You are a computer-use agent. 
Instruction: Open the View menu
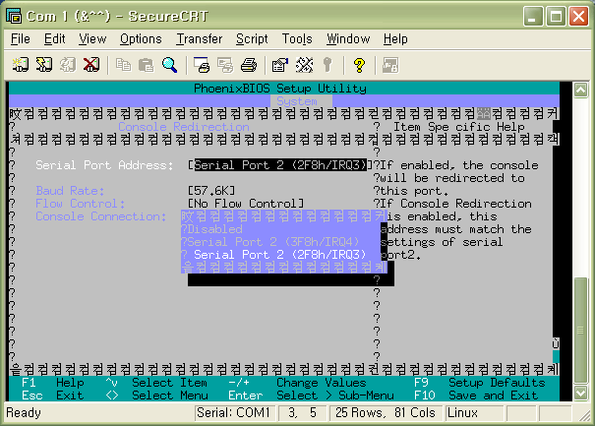pos(92,38)
